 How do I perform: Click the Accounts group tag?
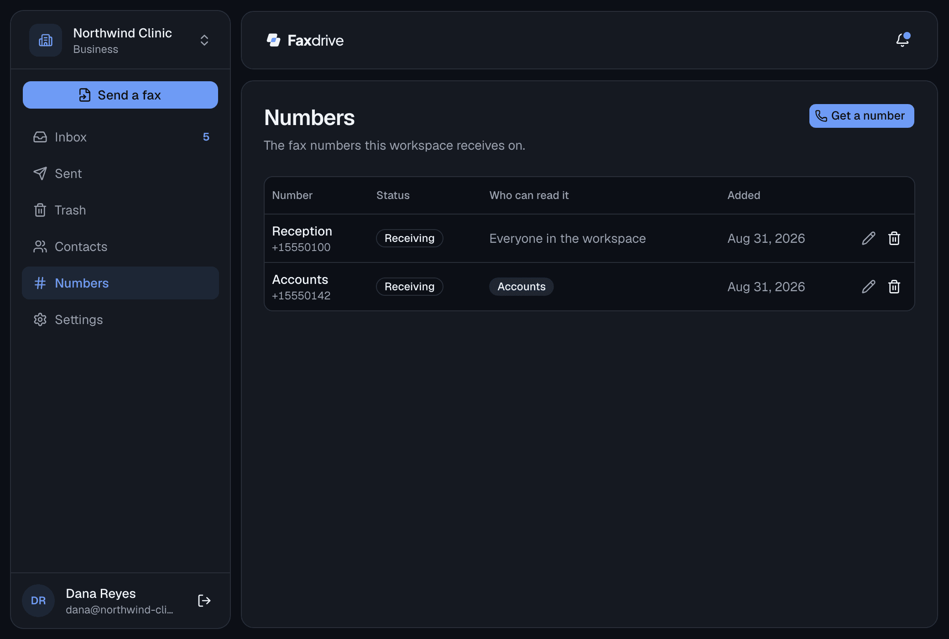(x=521, y=287)
